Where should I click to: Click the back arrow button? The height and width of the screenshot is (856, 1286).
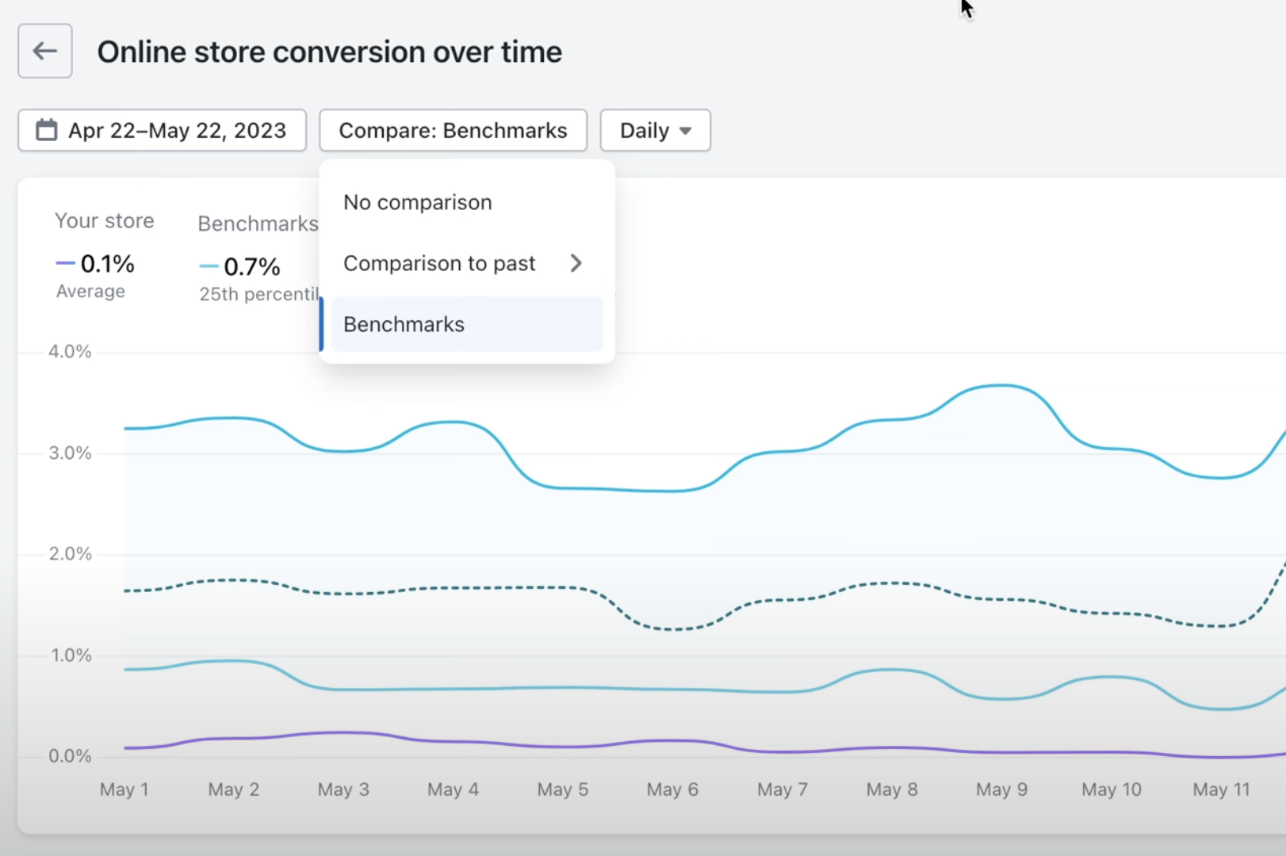click(x=45, y=52)
